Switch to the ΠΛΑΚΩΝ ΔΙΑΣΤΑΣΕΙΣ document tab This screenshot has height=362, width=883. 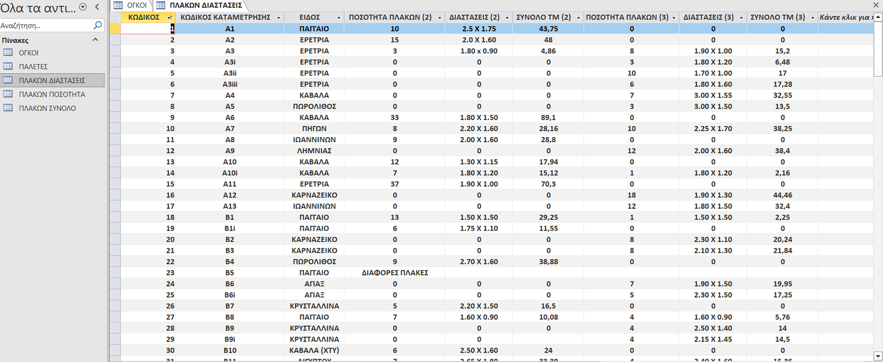[200, 5]
